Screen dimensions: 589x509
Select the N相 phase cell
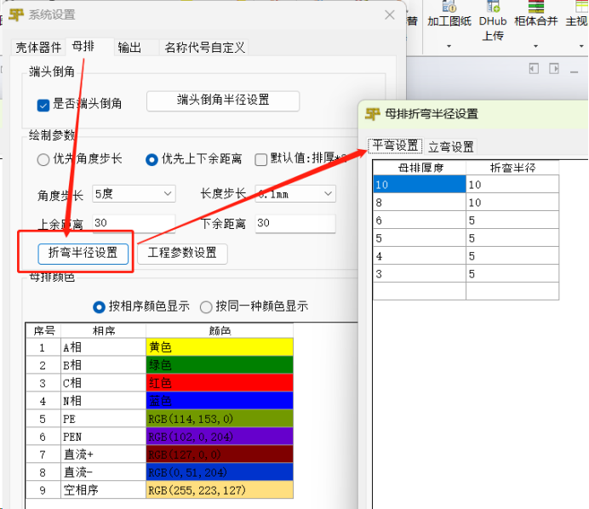pyautogui.click(x=103, y=400)
